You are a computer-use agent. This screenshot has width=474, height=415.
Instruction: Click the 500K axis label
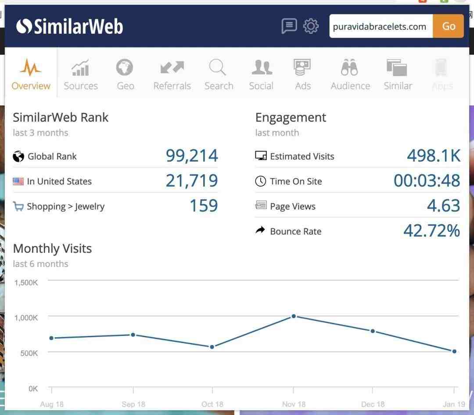(29, 353)
